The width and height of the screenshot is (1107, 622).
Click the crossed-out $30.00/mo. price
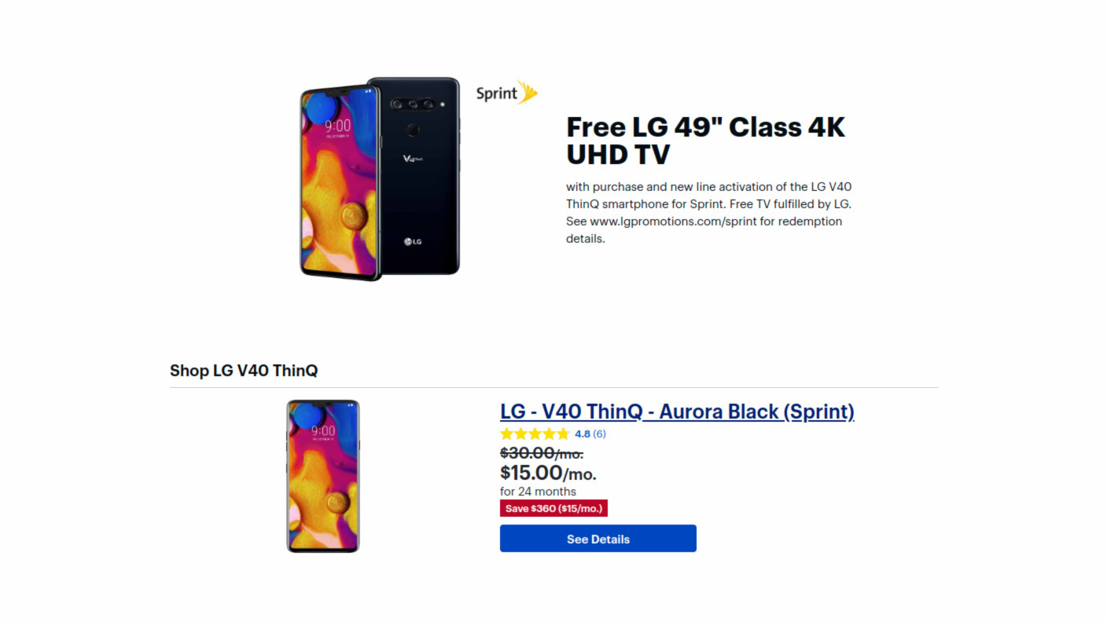[x=542, y=453]
